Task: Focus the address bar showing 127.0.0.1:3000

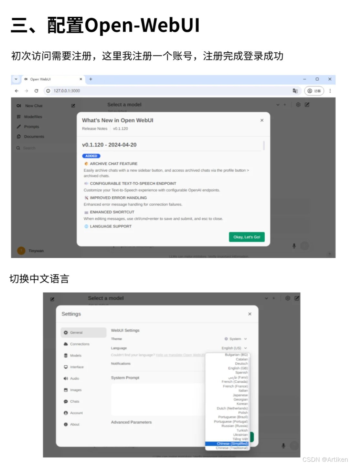Action: (x=171, y=91)
